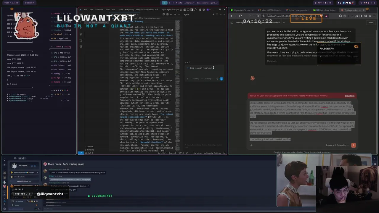The height and width of the screenshot is (213, 379).
Task: Split the editor right
Action: (168, 14)
